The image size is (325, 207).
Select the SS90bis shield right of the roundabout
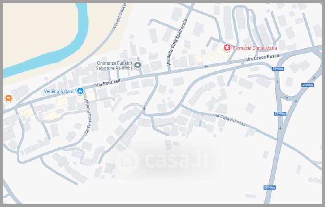click(308, 85)
